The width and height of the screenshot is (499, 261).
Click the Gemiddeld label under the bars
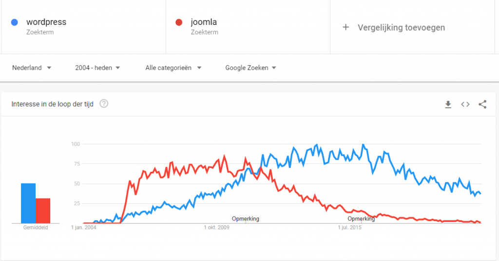[x=36, y=227]
